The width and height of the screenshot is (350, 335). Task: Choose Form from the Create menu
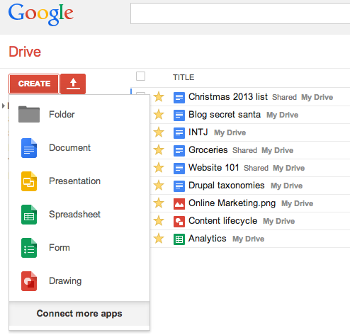coord(79,248)
